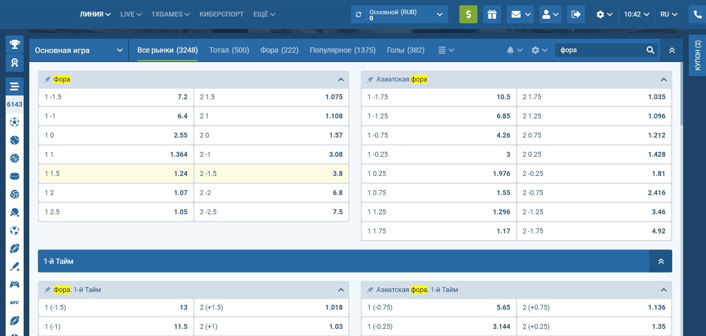The width and height of the screenshot is (706, 336).
Task: Open the КИБЕРСПОРТ section link
Action: tap(221, 14)
